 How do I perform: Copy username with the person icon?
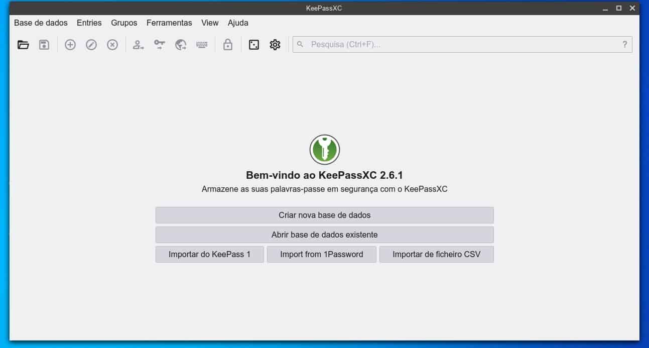139,45
